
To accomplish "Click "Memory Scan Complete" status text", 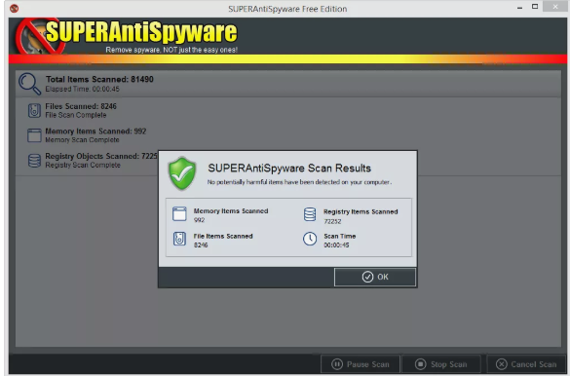I will coord(82,140).
